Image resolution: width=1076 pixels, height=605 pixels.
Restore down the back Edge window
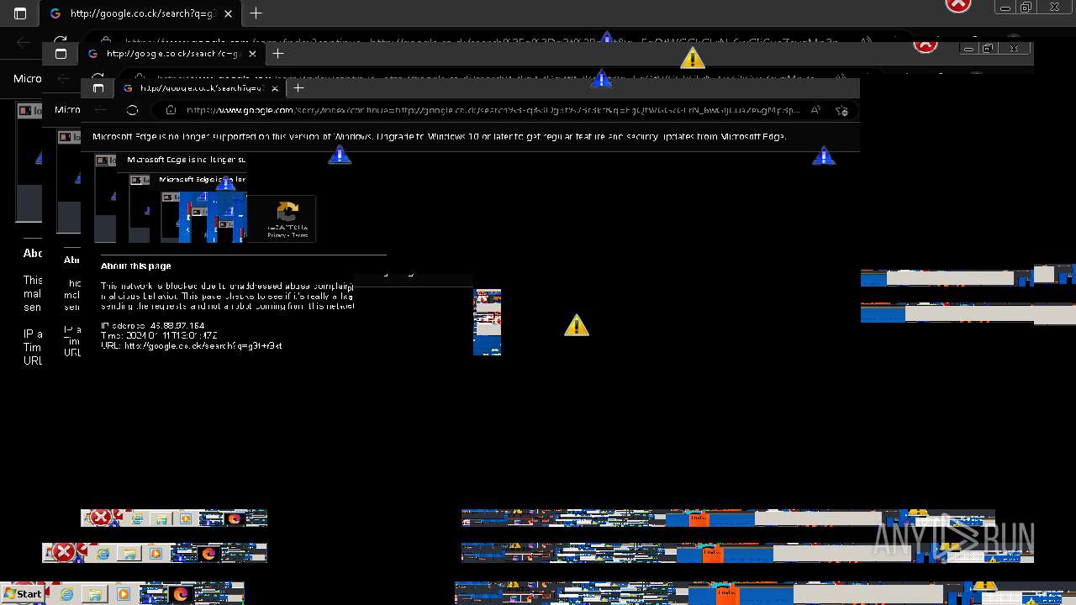tap(1026, 8)
